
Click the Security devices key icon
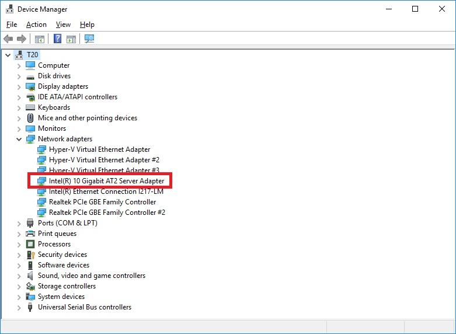point(30,255)
